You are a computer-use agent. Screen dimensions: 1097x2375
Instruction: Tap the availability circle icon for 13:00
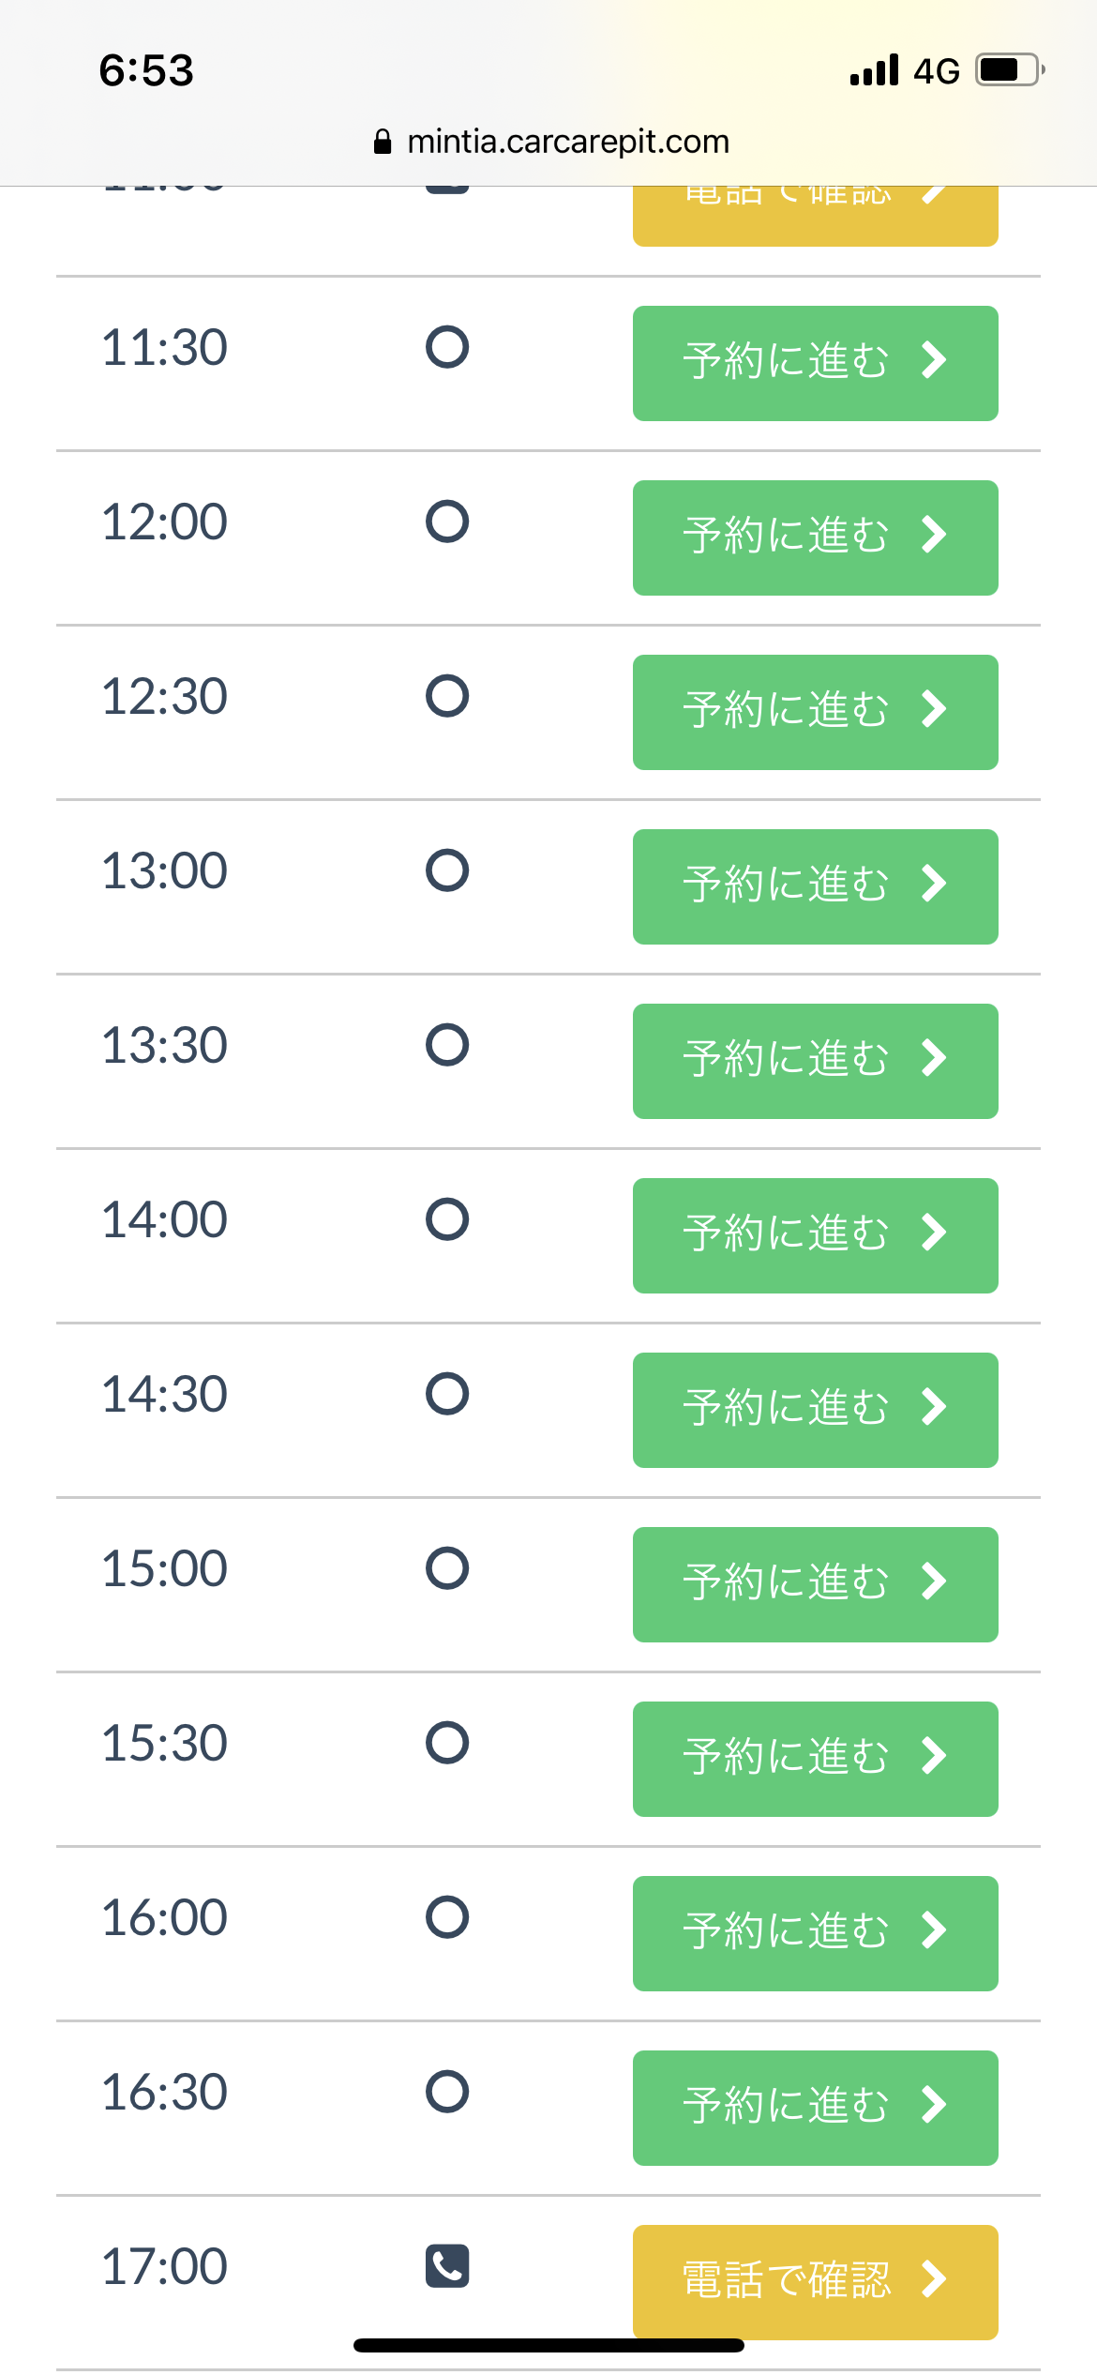[x=447, y=870]
